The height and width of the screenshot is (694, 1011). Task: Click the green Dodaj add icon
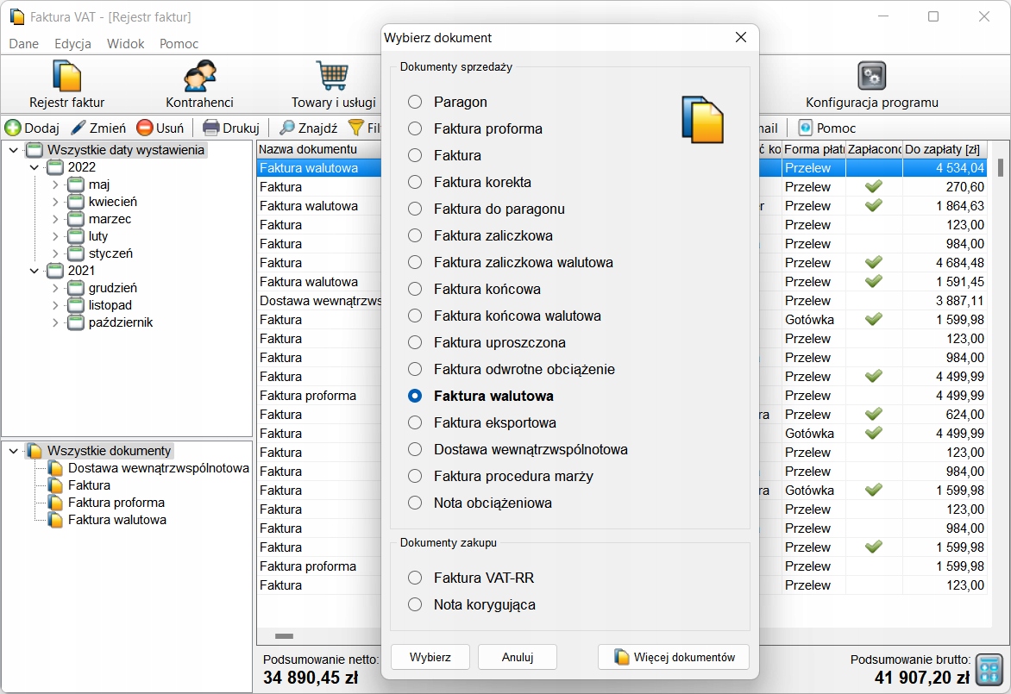coord(13,128)
